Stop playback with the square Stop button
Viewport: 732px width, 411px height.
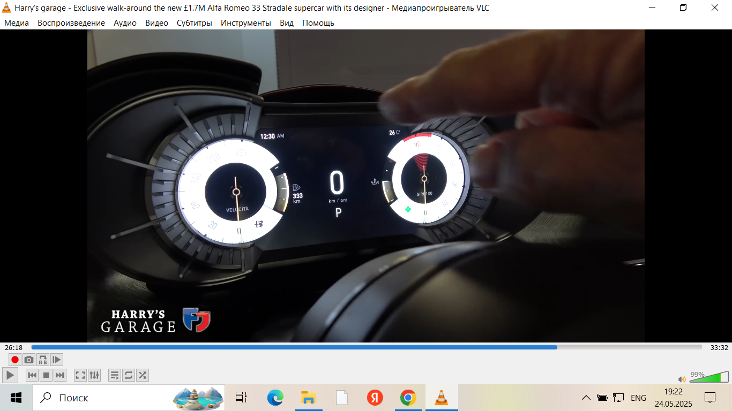click(46, 375)
